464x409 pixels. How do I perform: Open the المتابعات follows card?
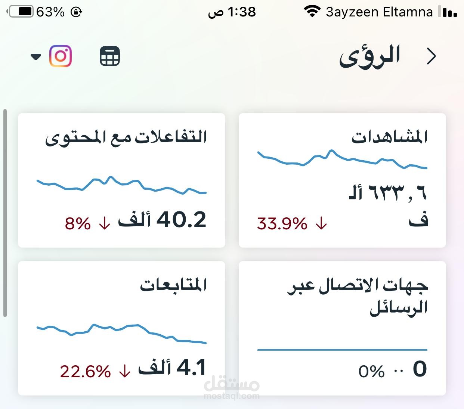(x=121, y=328)
